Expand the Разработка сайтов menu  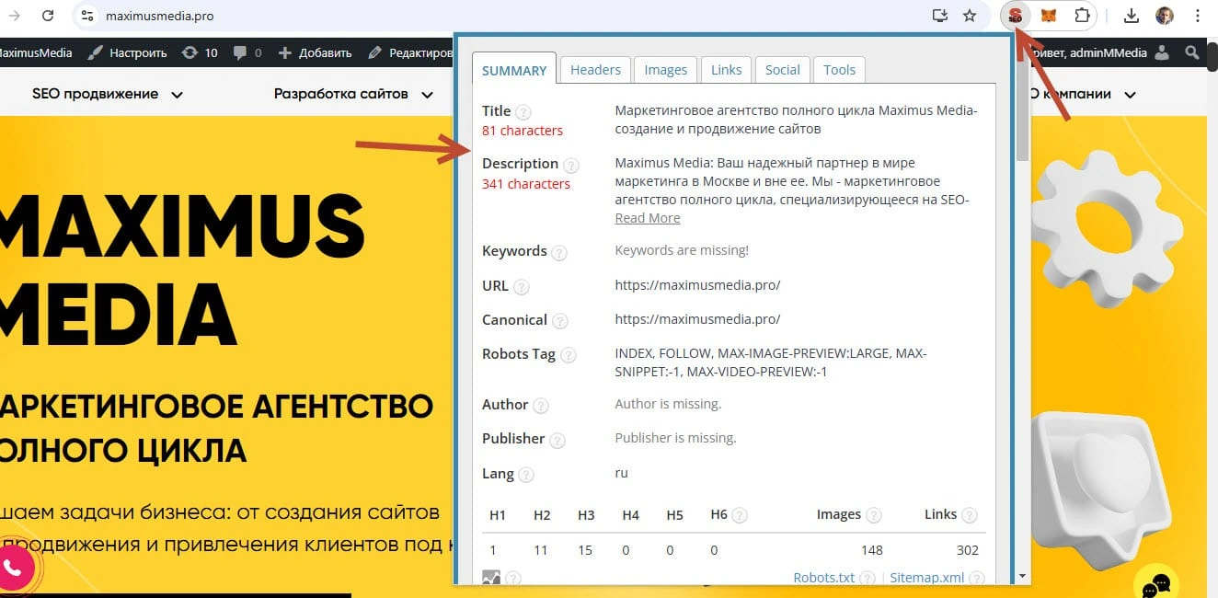(x=354, y=94)
